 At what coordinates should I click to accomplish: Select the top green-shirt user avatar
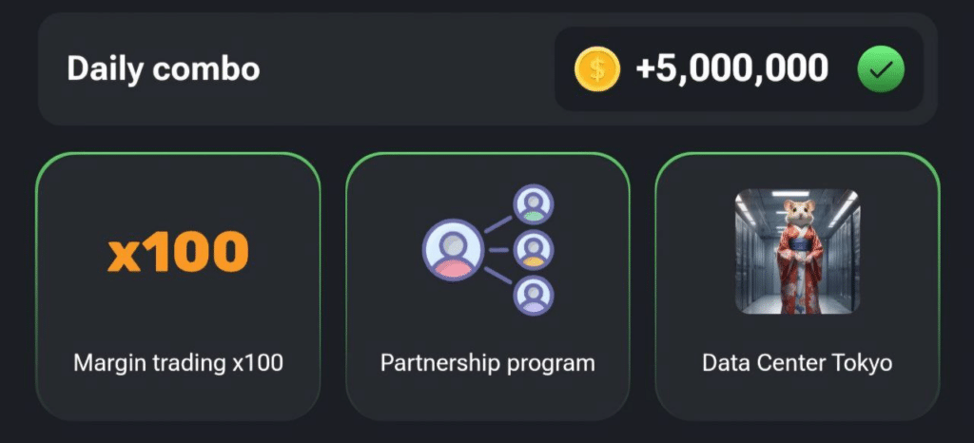tap(534, 204)
